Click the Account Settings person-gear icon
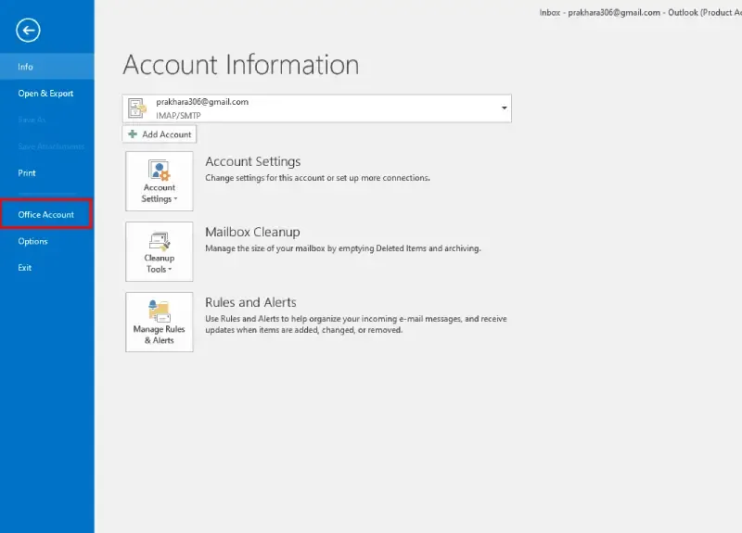742x533 pixels. (159, 171)
